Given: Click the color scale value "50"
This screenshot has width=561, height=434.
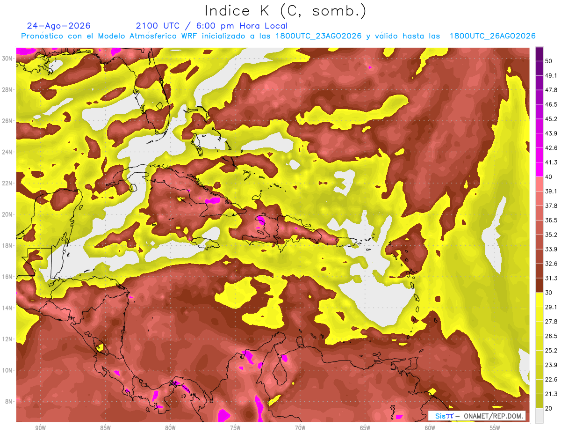Looking at the screenshot, I should (549, 61).
